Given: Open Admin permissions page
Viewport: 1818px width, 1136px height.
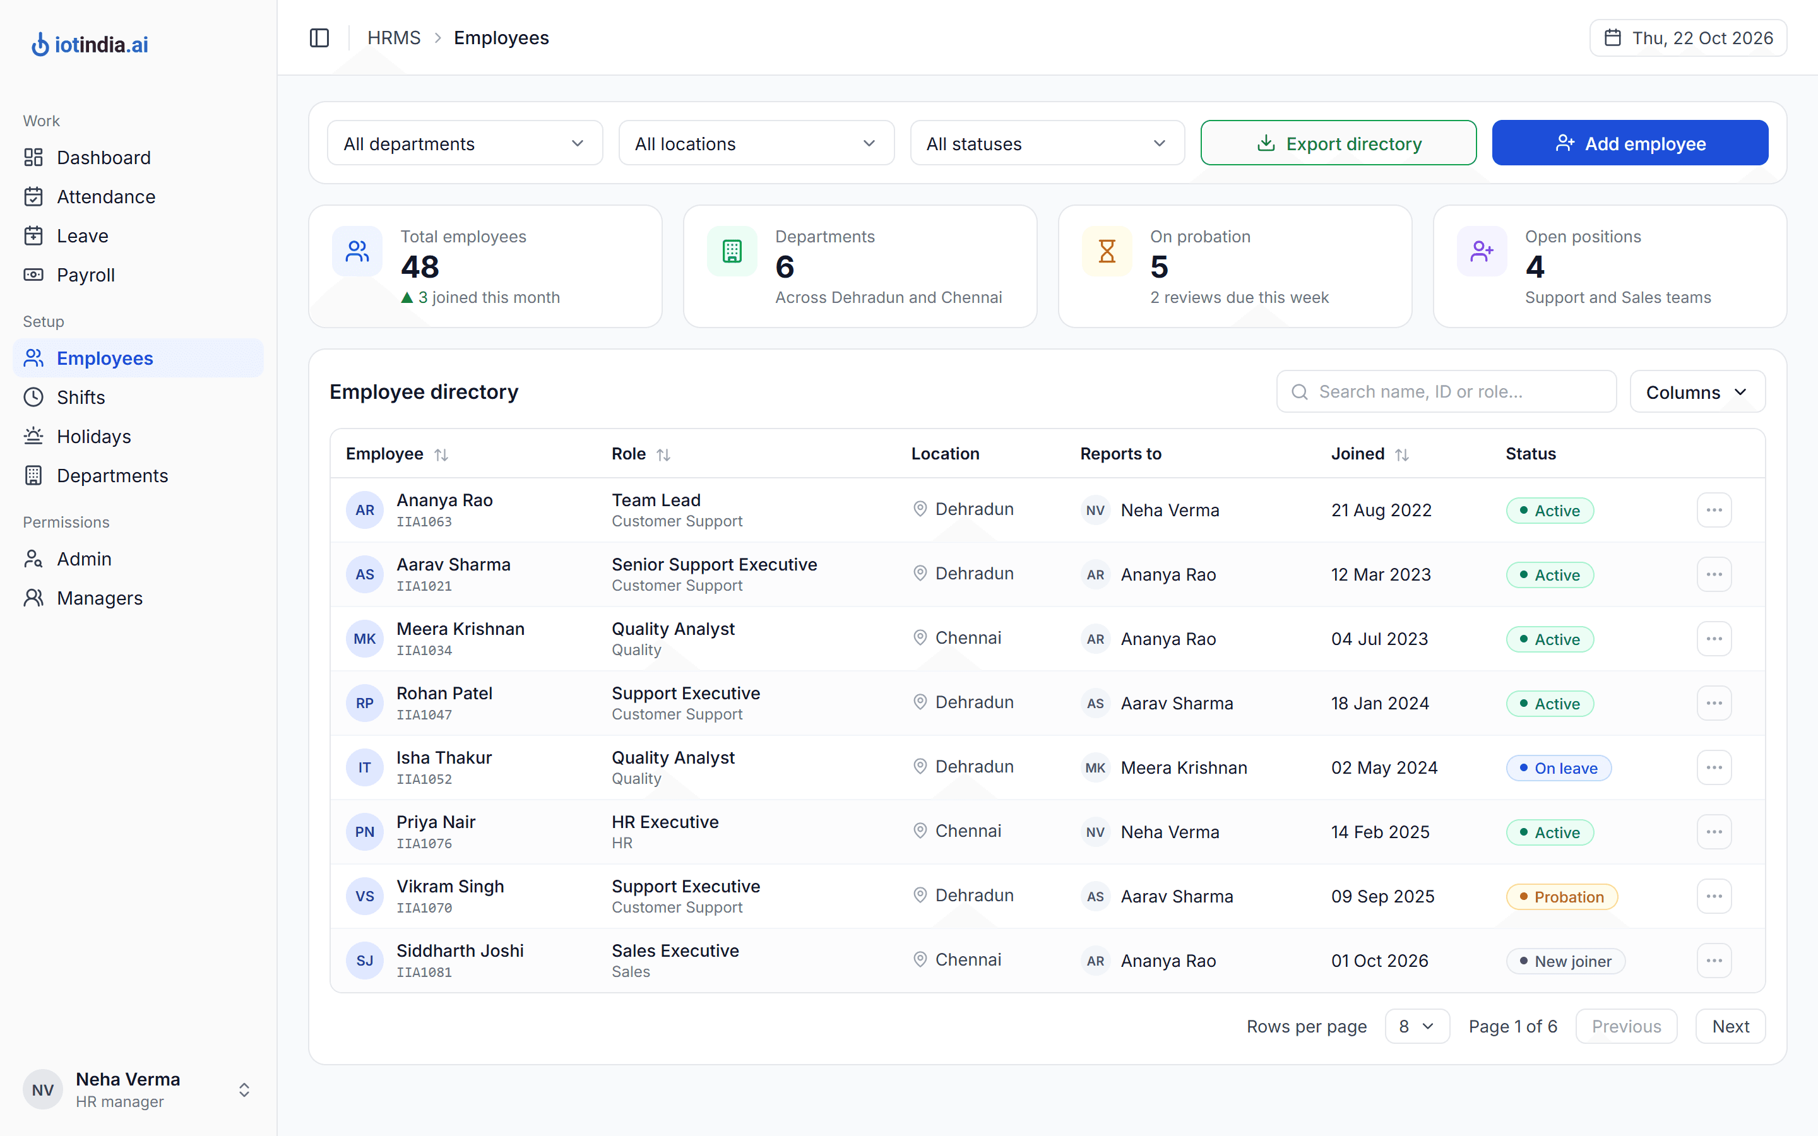Looking at the screenshot, I should (x=138, y=559).
